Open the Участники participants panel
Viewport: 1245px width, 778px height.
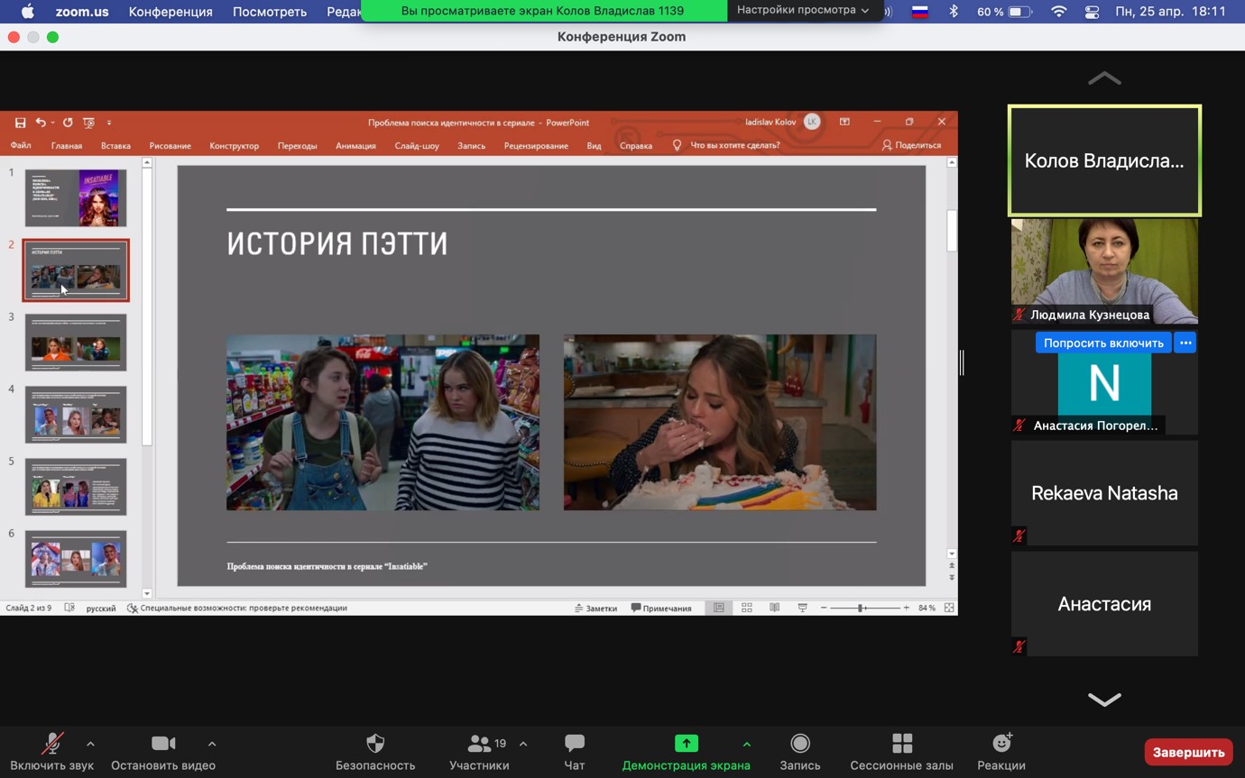479,752
